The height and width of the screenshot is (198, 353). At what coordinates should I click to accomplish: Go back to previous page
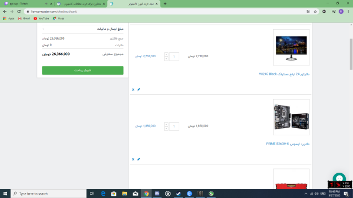pos(5,12)
